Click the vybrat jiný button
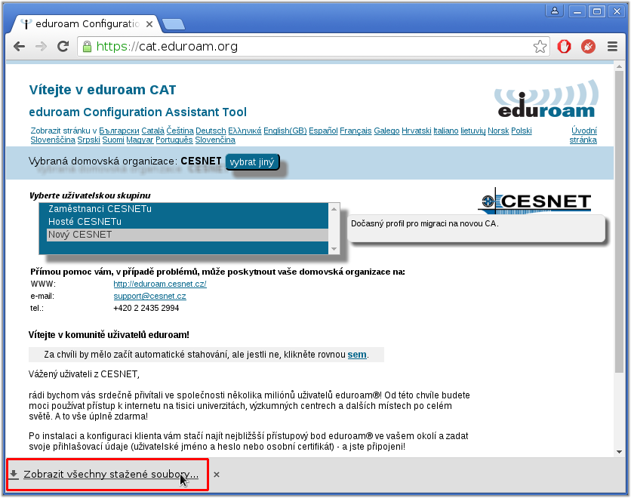 252,162
